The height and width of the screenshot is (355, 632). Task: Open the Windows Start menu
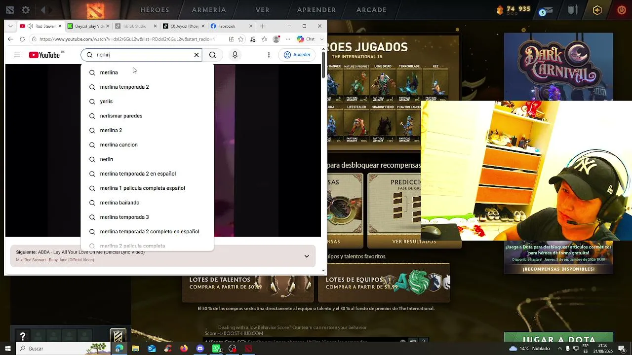(8, 349)
